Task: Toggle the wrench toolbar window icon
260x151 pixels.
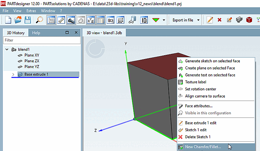Action: click(61, 20)
